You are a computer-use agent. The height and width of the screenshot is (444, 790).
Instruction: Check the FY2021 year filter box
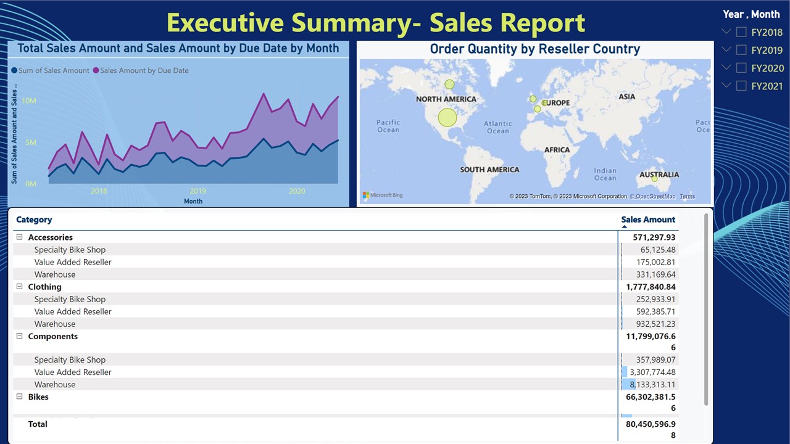741,86
